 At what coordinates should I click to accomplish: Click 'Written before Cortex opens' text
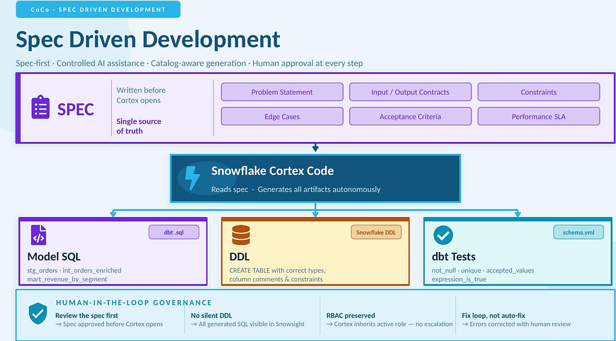pyautogui.click(x=141, y=95)
